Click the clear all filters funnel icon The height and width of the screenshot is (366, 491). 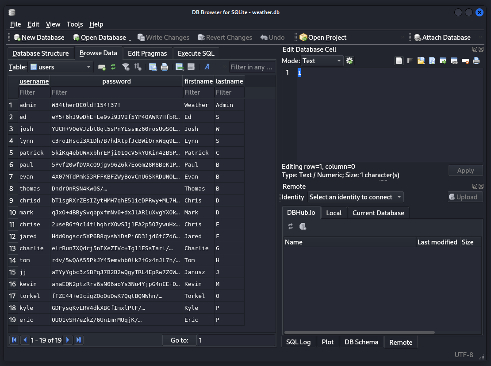point(126,67)
